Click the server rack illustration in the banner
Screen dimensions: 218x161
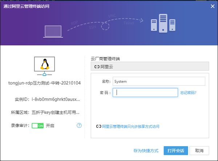(163, 23)
